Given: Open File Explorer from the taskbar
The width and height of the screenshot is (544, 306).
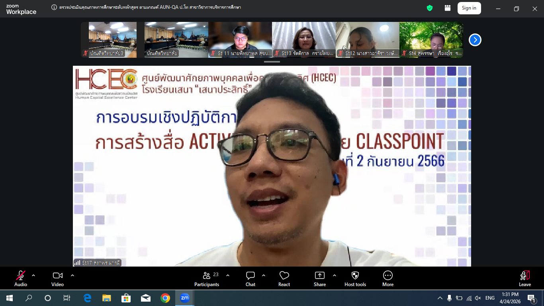Looking at the screenshot, I should [x=107, y=298].
